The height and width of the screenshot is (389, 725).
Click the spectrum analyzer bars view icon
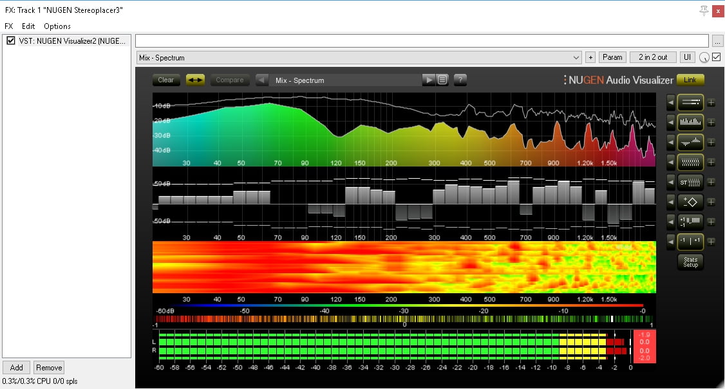click(x=690, y=122)
